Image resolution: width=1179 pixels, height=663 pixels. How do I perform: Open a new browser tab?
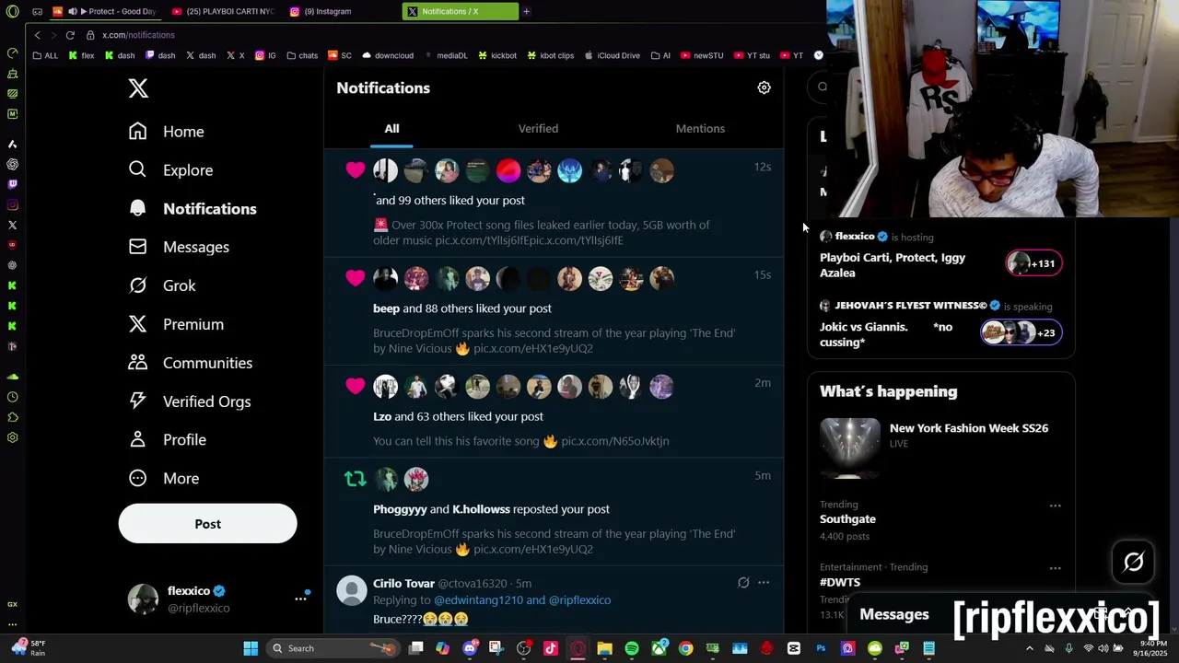(x=526, y=11)
